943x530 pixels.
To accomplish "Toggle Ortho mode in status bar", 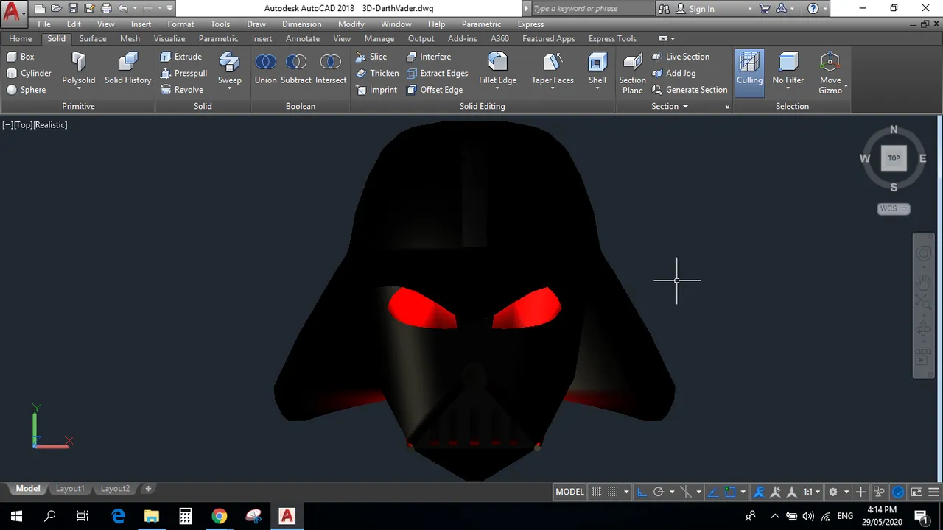I will (x=642, y=492).
